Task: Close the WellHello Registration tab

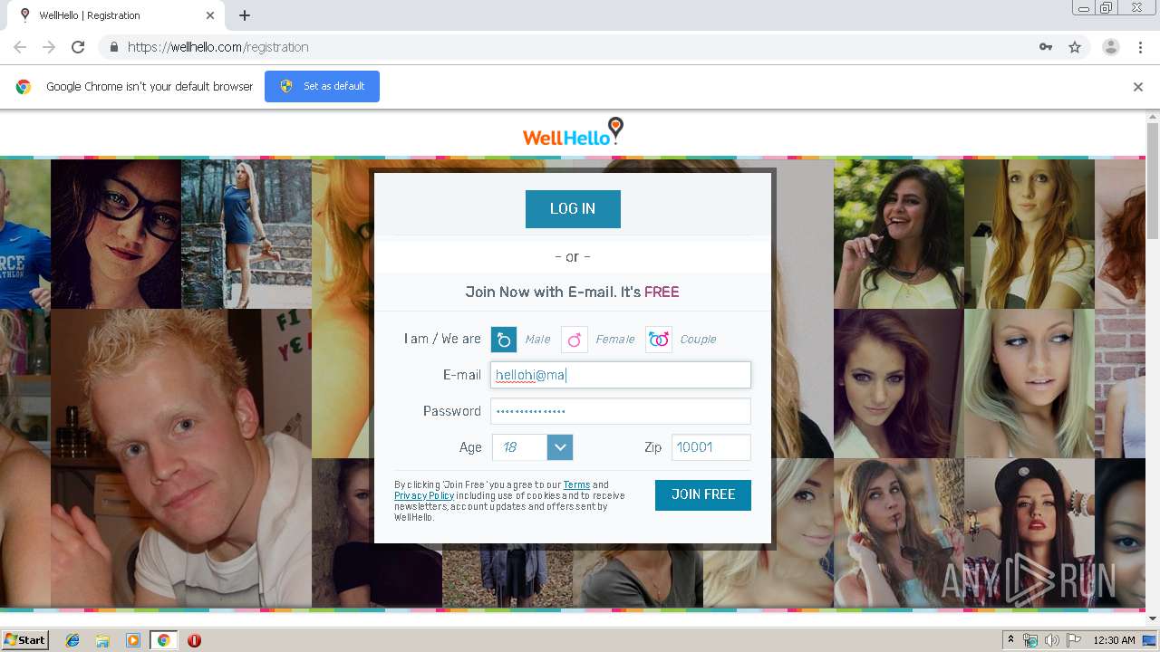Action: [210, 15]
